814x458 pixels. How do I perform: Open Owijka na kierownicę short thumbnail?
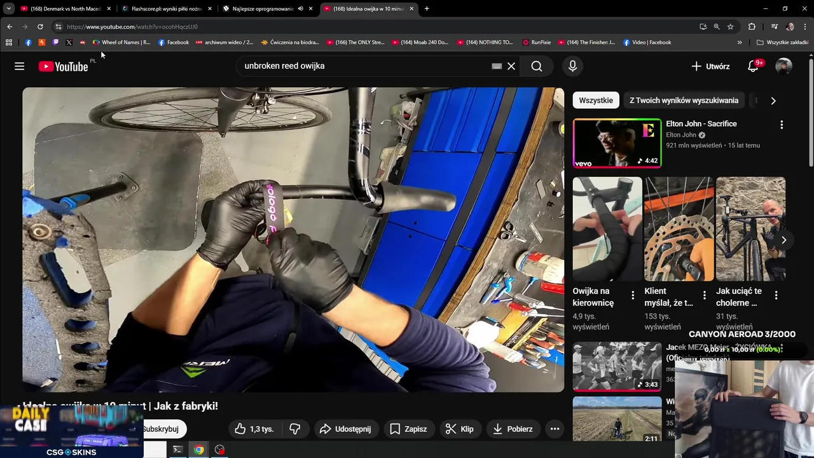(607, 229)
